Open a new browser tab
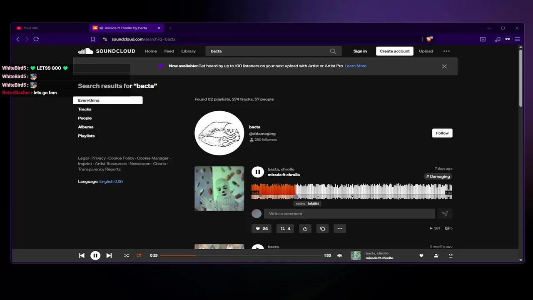 tap(170, 28)
